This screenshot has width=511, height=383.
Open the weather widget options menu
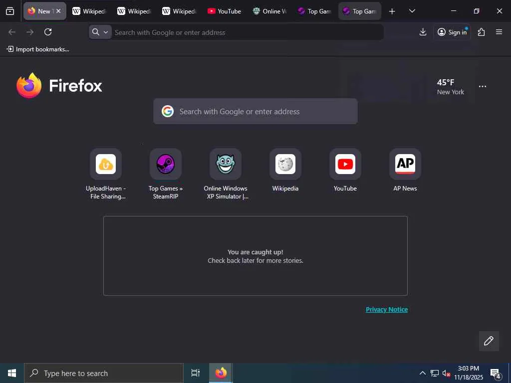[x=483, y=86]
